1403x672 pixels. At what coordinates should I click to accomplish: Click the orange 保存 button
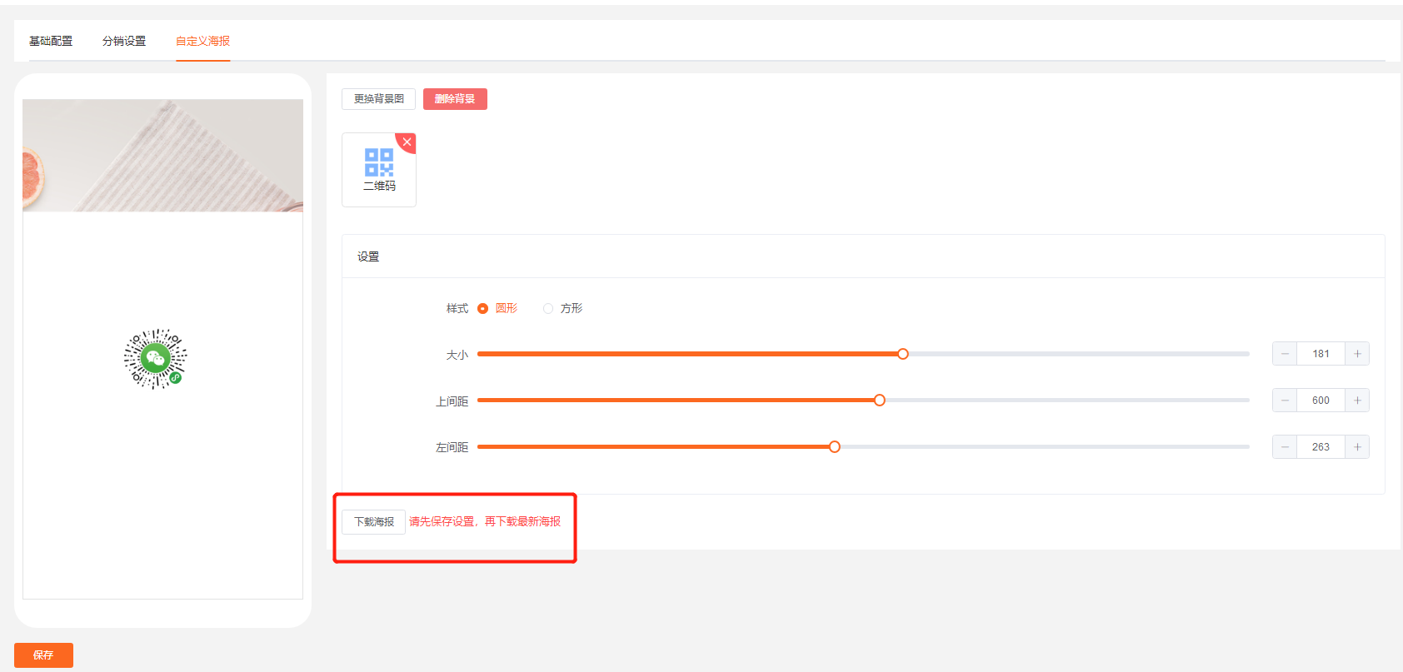(43, 655)
